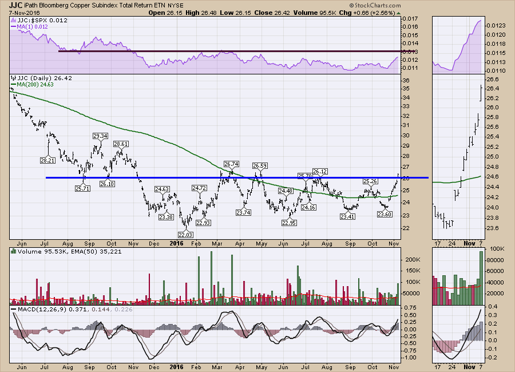Select the 29.34 peak price label
The width and height of the screenshot is (515, 372).
pyautogui.click(x=100, y=136)
